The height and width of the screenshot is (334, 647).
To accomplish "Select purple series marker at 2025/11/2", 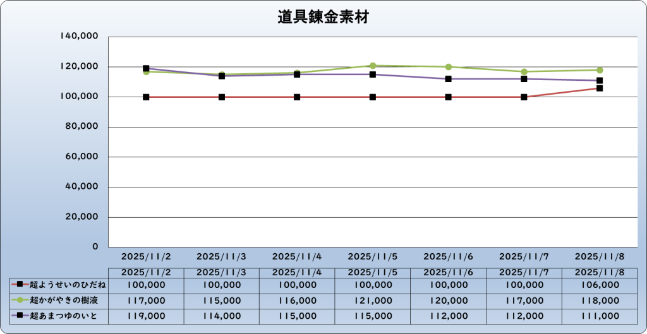I will 146,68.
